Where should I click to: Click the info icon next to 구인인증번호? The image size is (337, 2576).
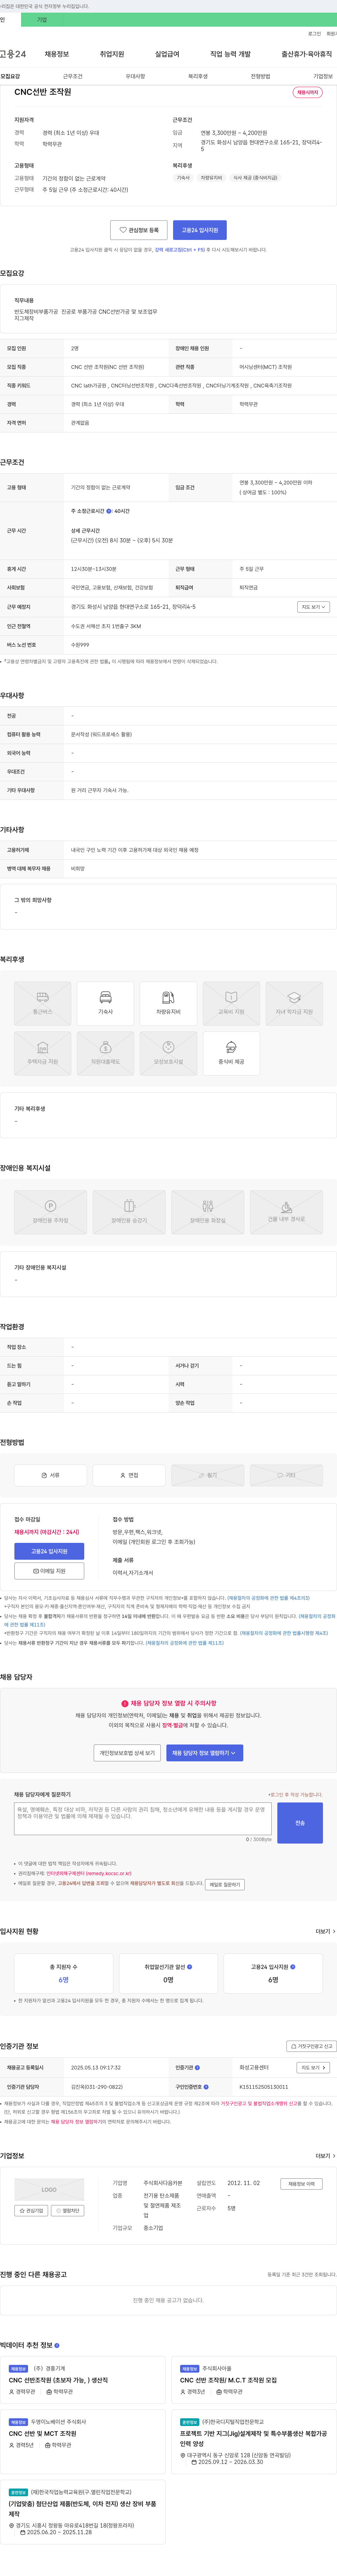click(x=206, y=2087)
